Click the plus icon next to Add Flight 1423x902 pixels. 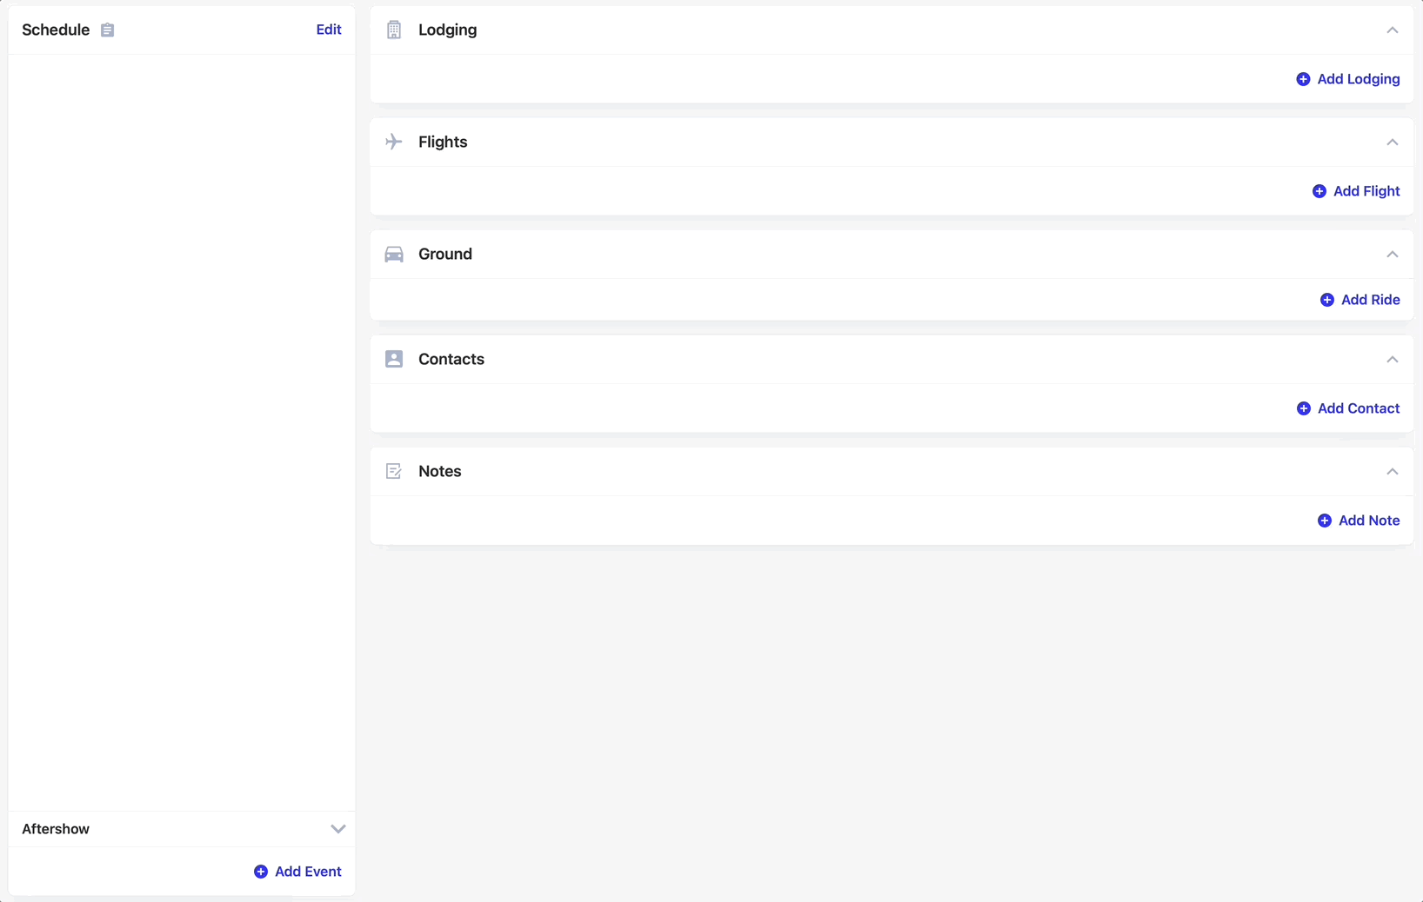pos(1319,190)
